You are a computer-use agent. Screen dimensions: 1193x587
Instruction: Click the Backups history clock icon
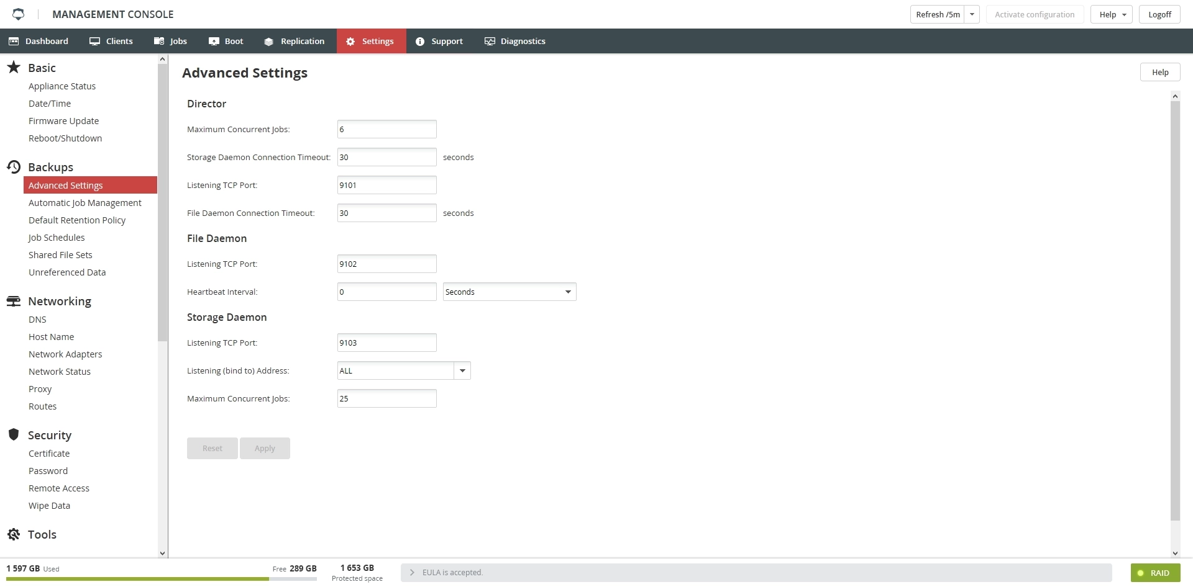coord(14,166)
